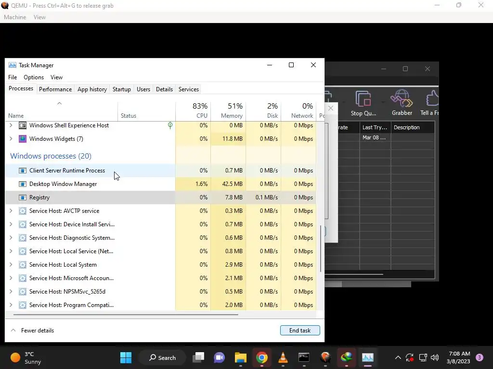Image resolution: width=493 pixels, height=369 pixels.
Task: Open QEMU Machine menu
Action: click(15, 17)
